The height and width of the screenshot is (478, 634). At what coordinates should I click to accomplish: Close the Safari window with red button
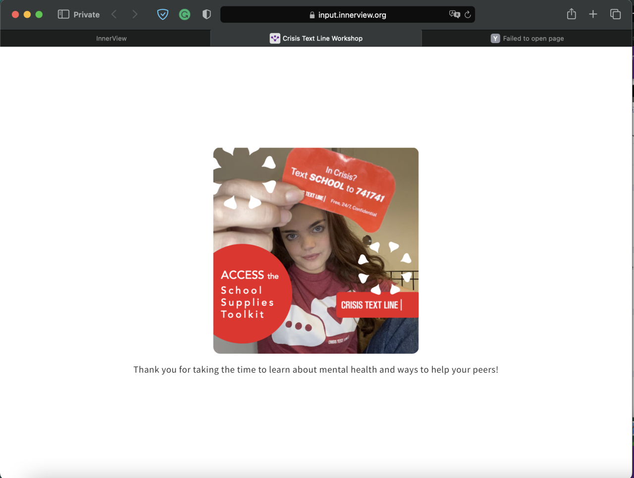click(x=15, y=14)
